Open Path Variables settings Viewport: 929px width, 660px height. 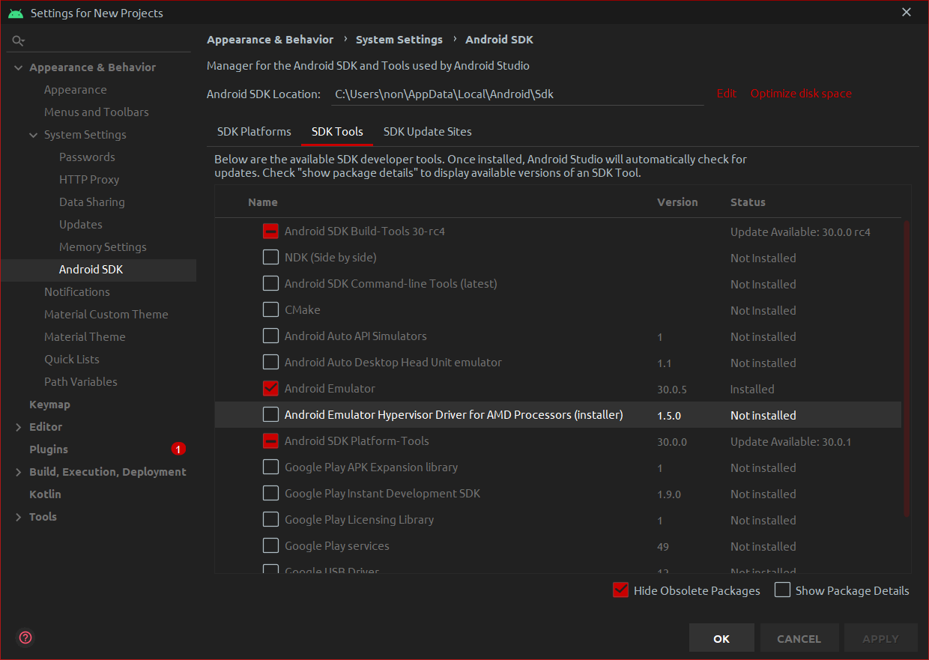pos(80,382)
